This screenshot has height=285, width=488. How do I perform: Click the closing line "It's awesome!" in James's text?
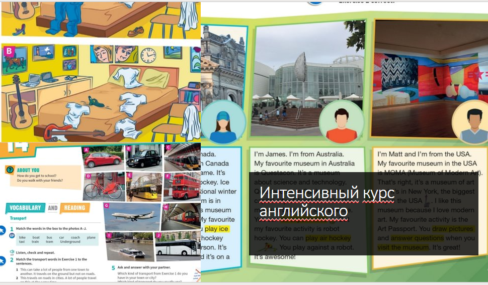click(x=275, y=257)
